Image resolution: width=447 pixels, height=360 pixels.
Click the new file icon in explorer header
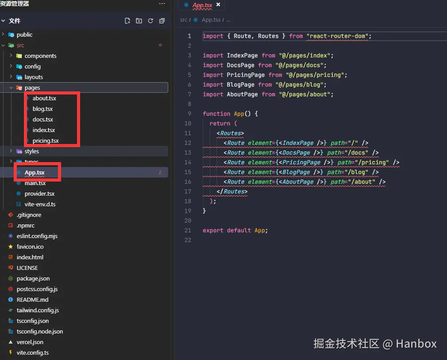pyautogui.click(x=127, y=21)
